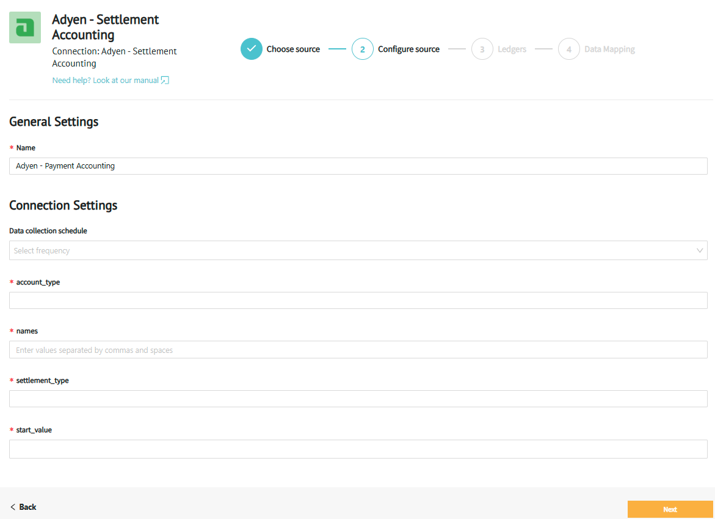Open the Need help manual link
715x519 pixels.
pyautogui.click(x=111, y=80)
